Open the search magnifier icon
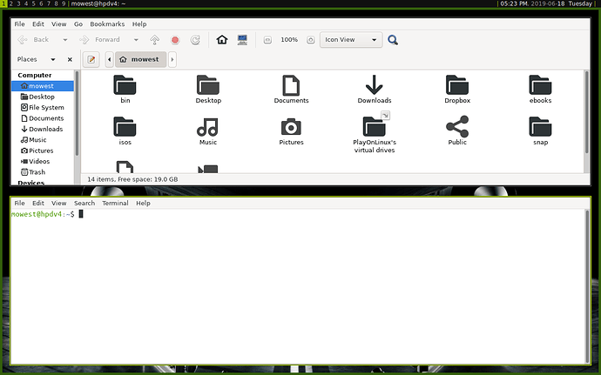 tap(393, 40)
